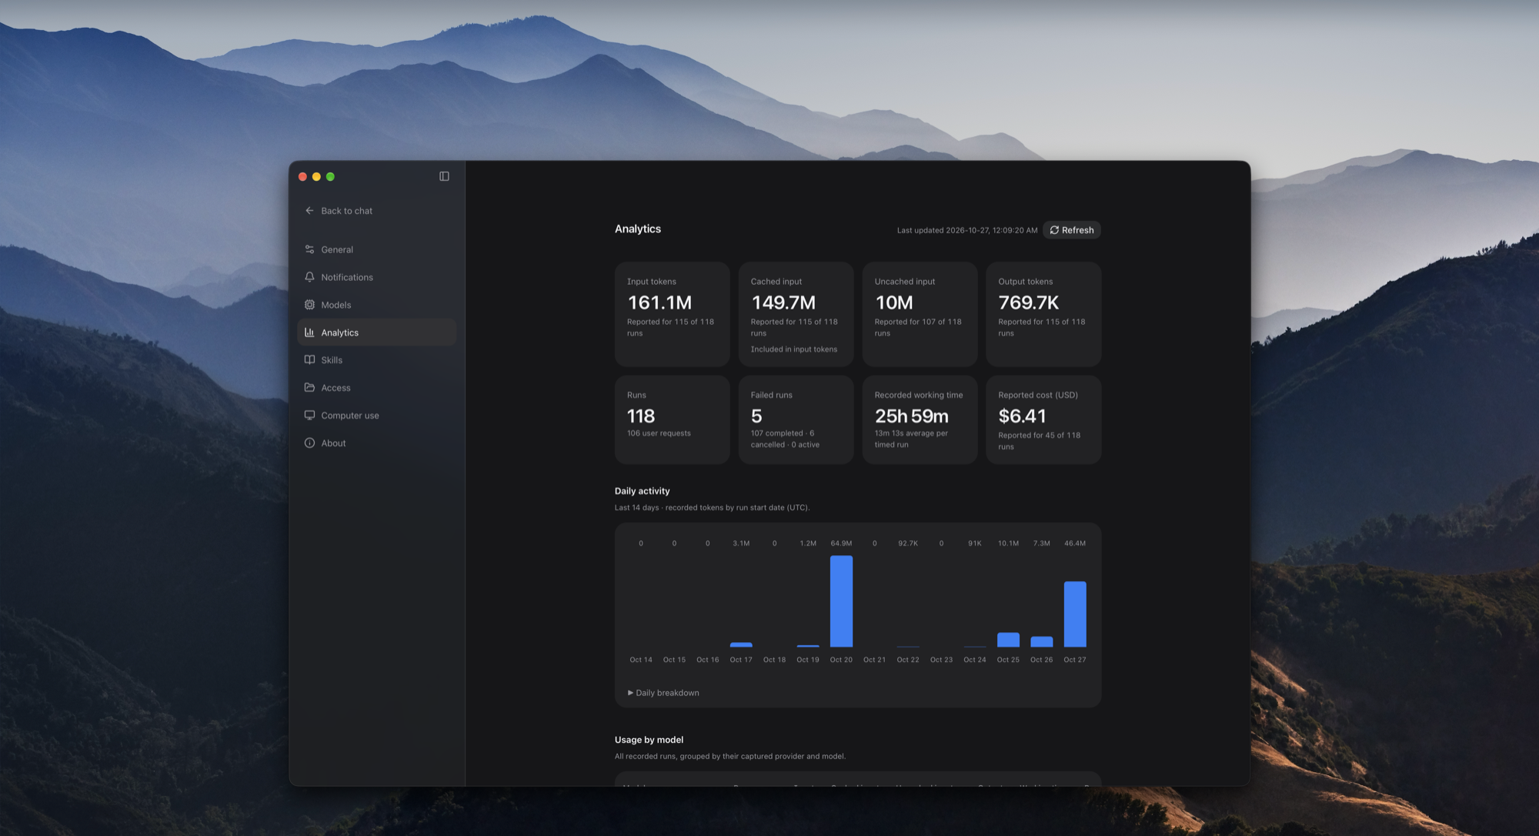Click the About info icon

point(309,443)
